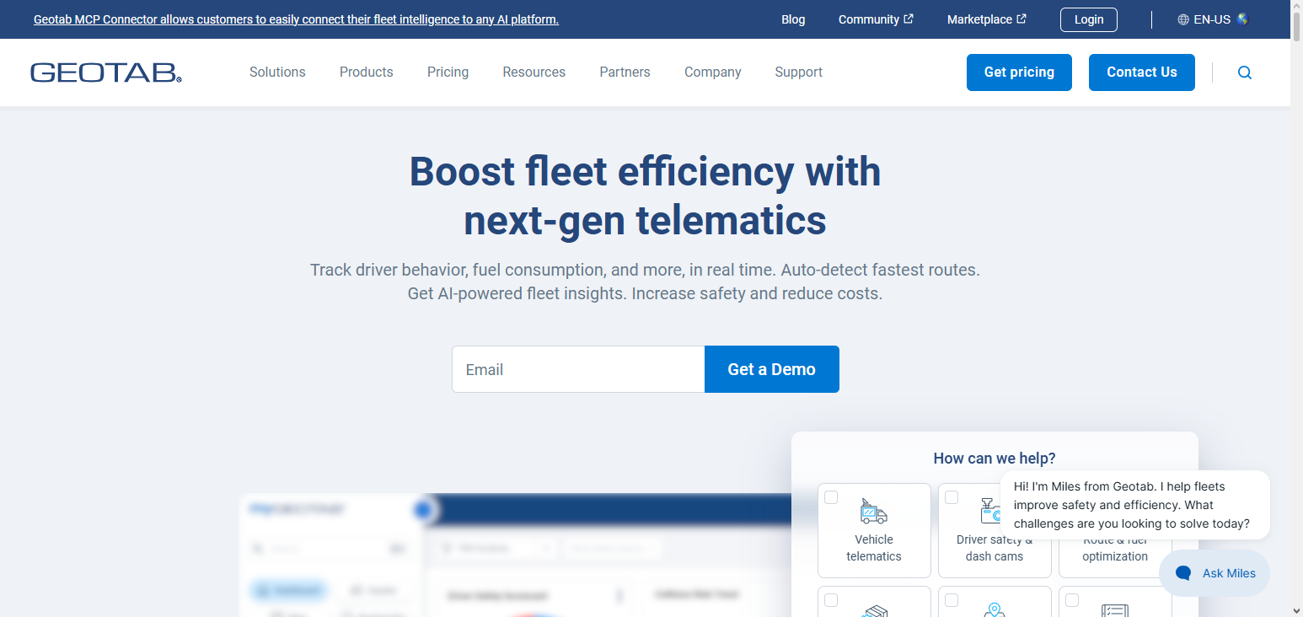Expand the Partners menu
The width and height of the screenshot is (1303, 617).
[625, 72]
